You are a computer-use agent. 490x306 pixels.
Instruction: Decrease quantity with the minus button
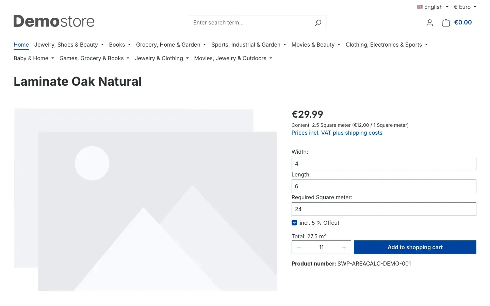(299, 248)
